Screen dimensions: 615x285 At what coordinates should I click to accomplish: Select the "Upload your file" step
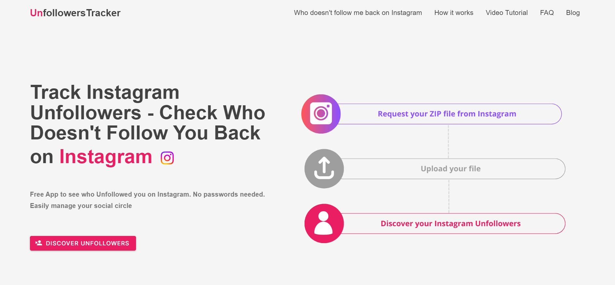[450, 169]
